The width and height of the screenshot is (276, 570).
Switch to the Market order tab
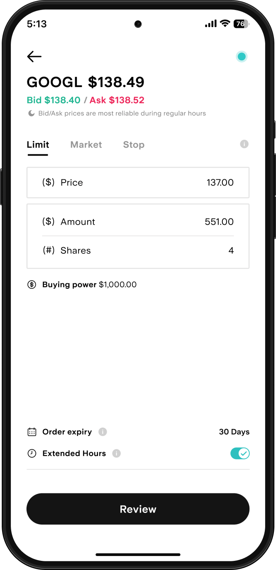point(86,145)
